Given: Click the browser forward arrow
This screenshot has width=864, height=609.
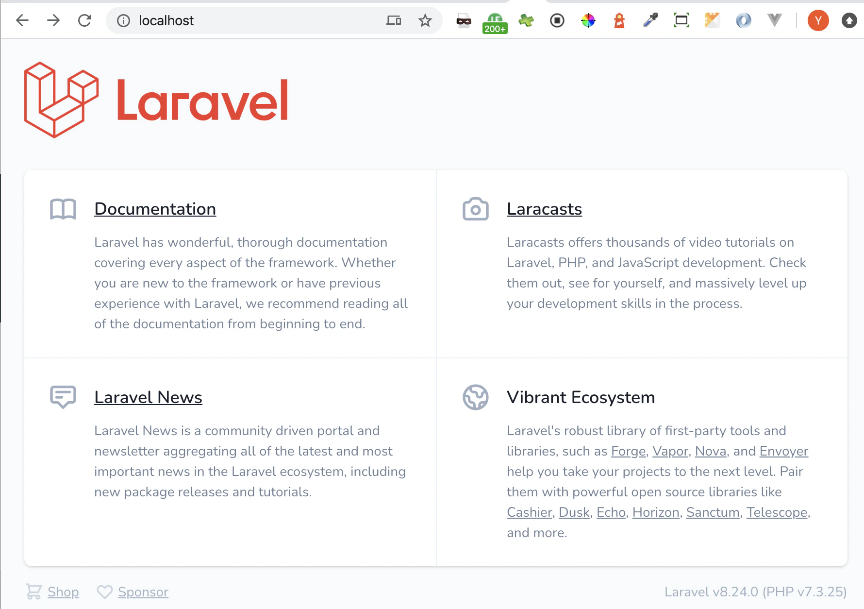Looking at the screenshot, I should [x=53, y=20].
